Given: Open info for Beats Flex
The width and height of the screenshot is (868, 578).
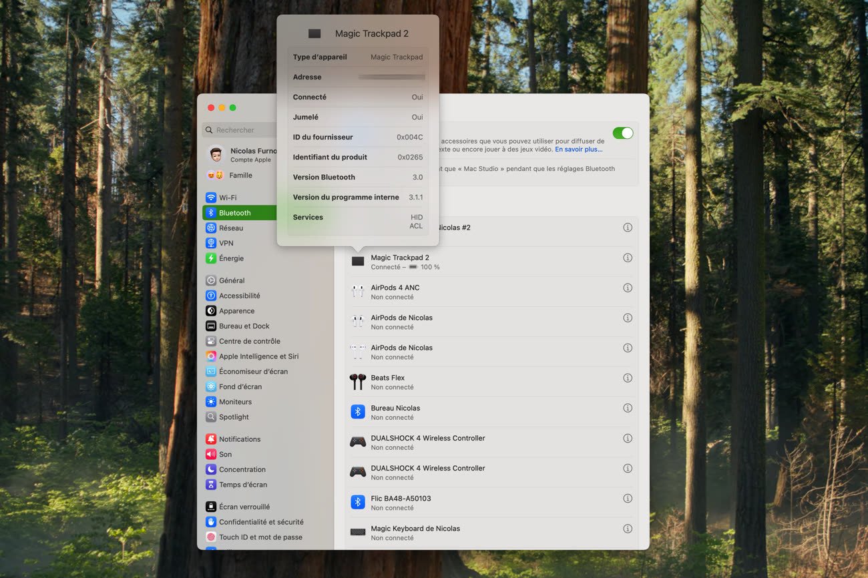Looking at the screenshot, I should coord(627,378).
